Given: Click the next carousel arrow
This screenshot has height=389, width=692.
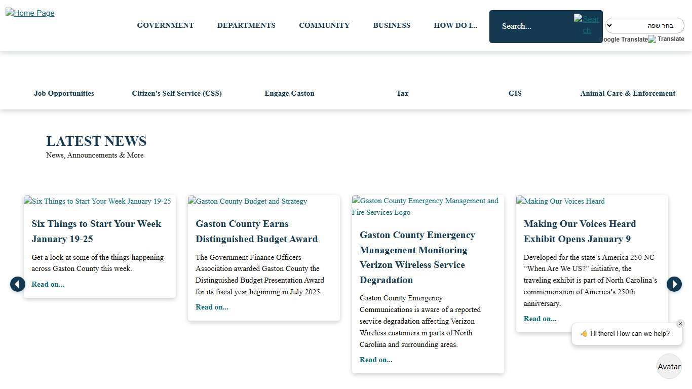Looking at the screenshot, I should tap(674, 284).
